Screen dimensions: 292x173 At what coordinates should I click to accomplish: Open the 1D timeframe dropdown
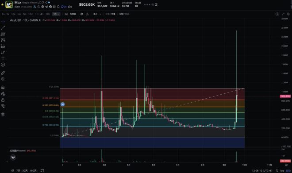[56, 14]
